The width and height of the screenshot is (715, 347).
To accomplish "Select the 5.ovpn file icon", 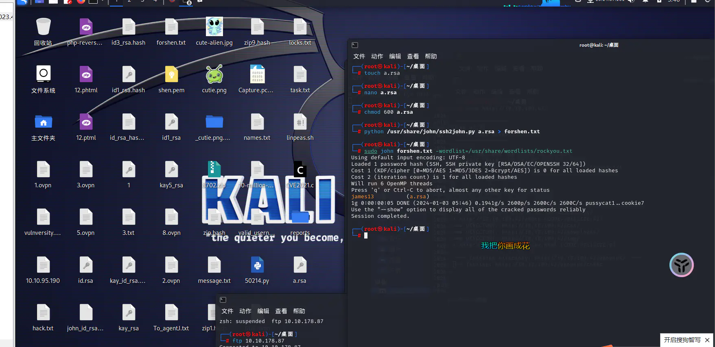I will pos(86,217).
